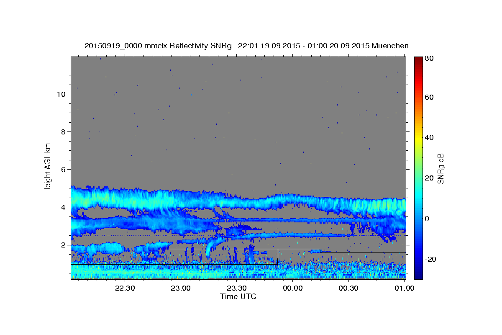Click the colorbar value 40
This screenshot has width=502, height=335.
click(429, 137)
